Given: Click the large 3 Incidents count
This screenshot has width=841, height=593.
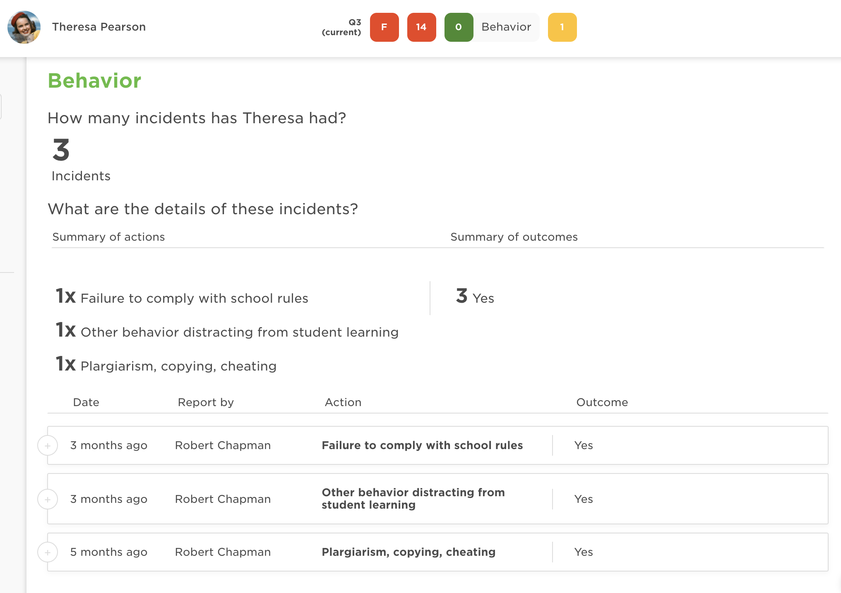Looking at the screenshot, I should click(x=61, y=151).
